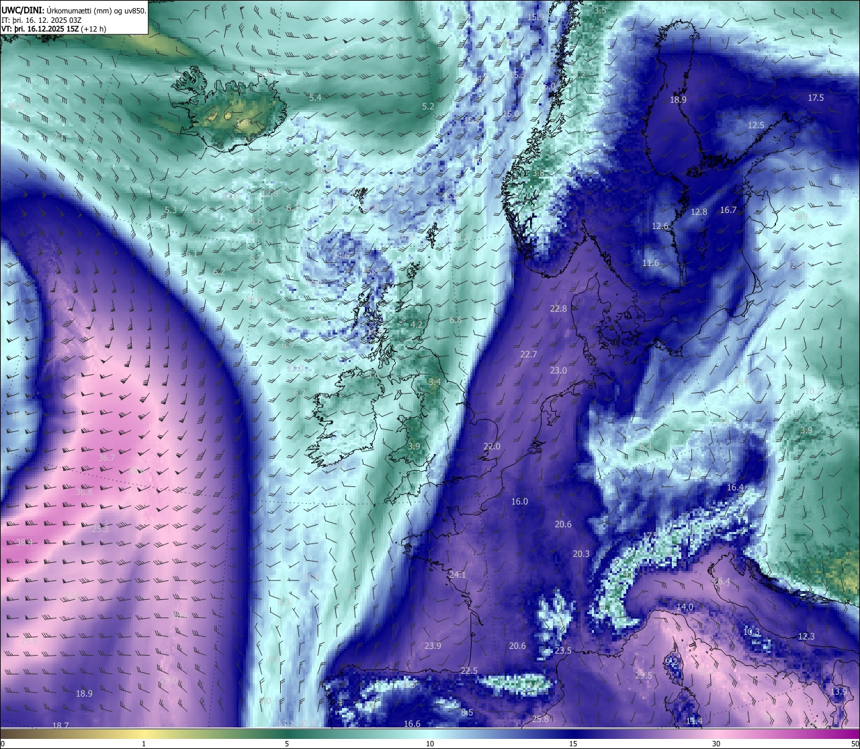860x749 pixels.
Task: Click the value "11.6" over southern Sweden
Action: [650, 263]
